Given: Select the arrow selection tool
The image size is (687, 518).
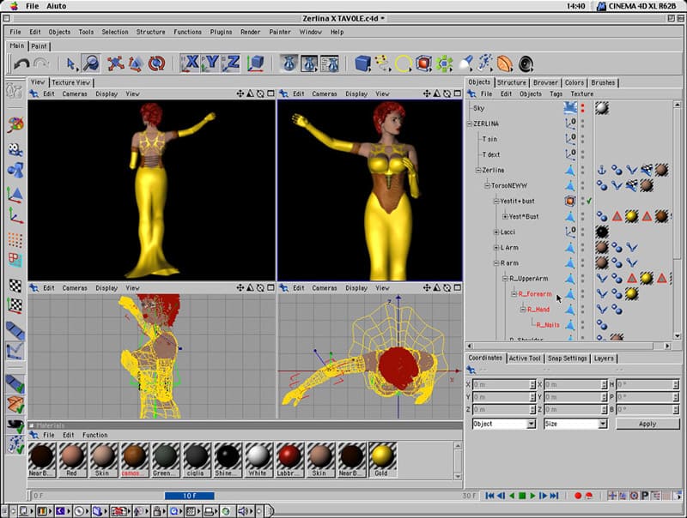Looking at the screenshot, I should pyautogui.click(x=70, y=63).
